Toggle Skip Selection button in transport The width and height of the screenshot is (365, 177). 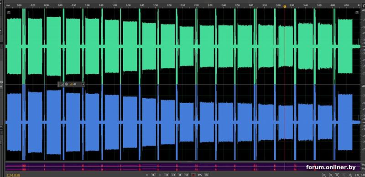coord(206,175)
